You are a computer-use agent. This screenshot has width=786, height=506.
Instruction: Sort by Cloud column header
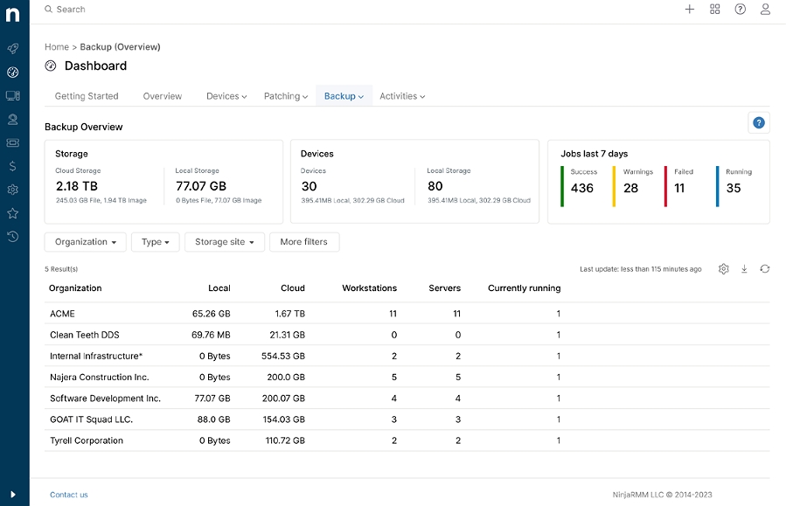click(293, 288)
